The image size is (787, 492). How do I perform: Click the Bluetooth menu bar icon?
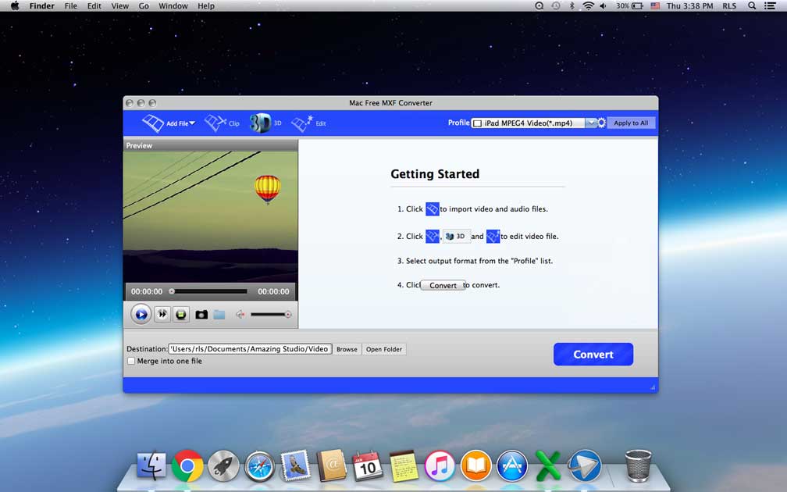pyautogui.click(x=572, y=6)
